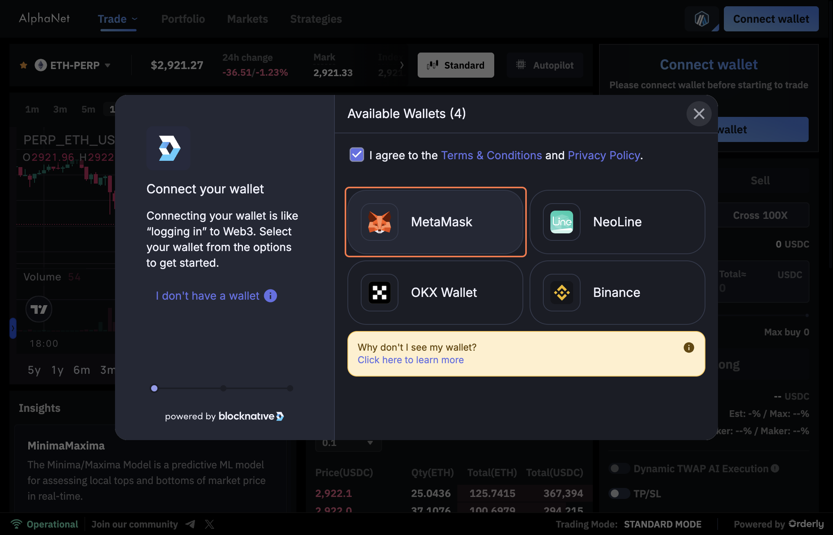Click 'Click here to learn more' link
Viewport: 833px width, 535px height.
click(x=411, y=360)
